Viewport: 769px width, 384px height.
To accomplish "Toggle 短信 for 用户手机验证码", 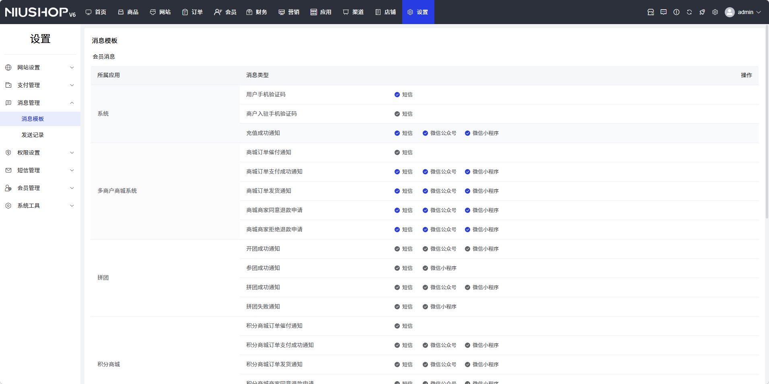I will pos(403,95).
